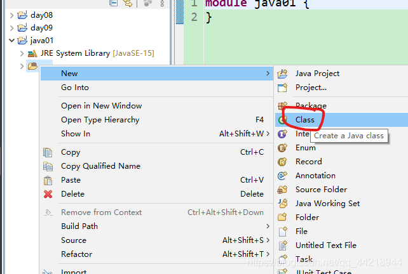Image resolution: width=408 pixels, height=274 pixels.
Task: Click the Folder icon in New submenu
Action: coord(282,218)
